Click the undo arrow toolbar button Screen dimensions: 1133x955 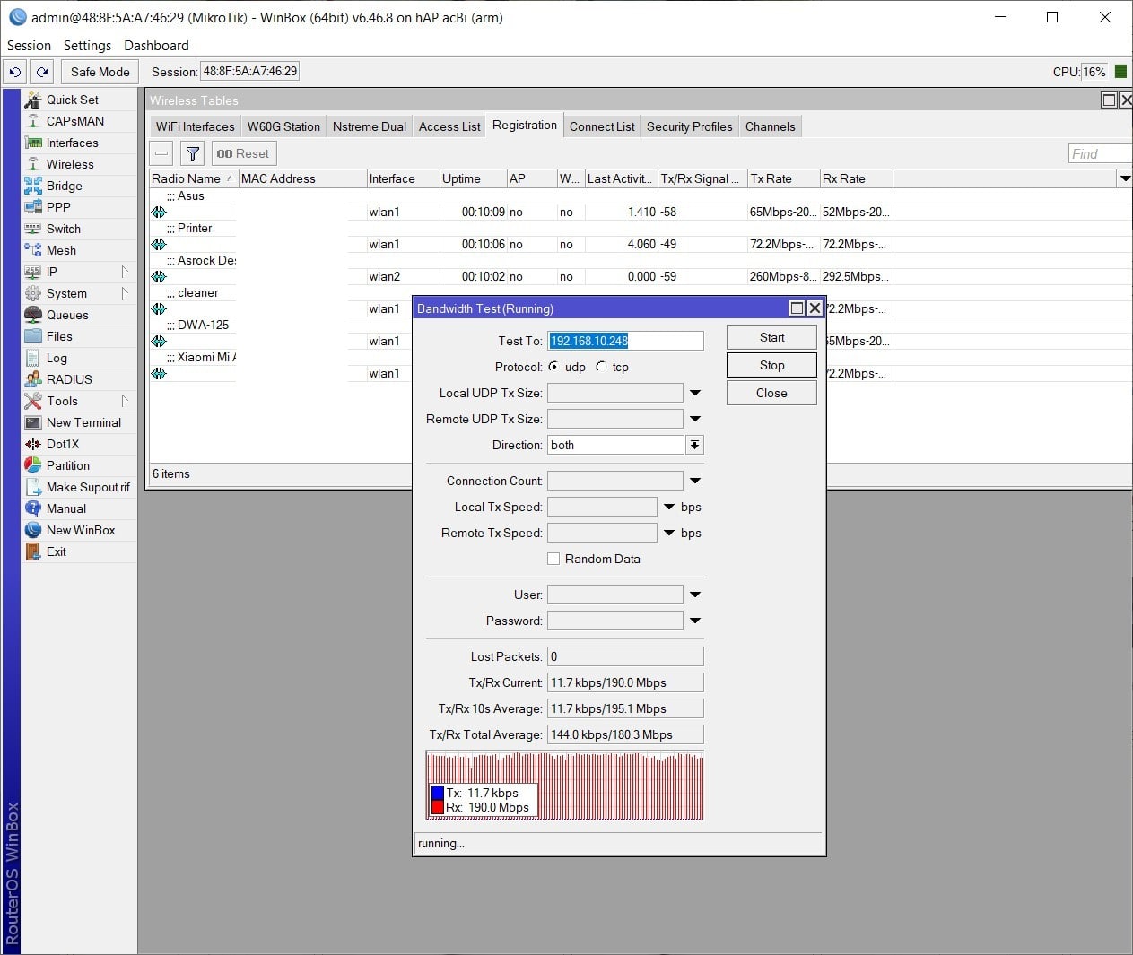click(x=15, y=72)
